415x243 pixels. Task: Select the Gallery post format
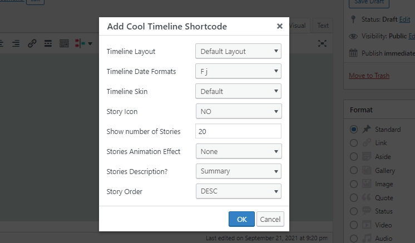pos(354,171)
